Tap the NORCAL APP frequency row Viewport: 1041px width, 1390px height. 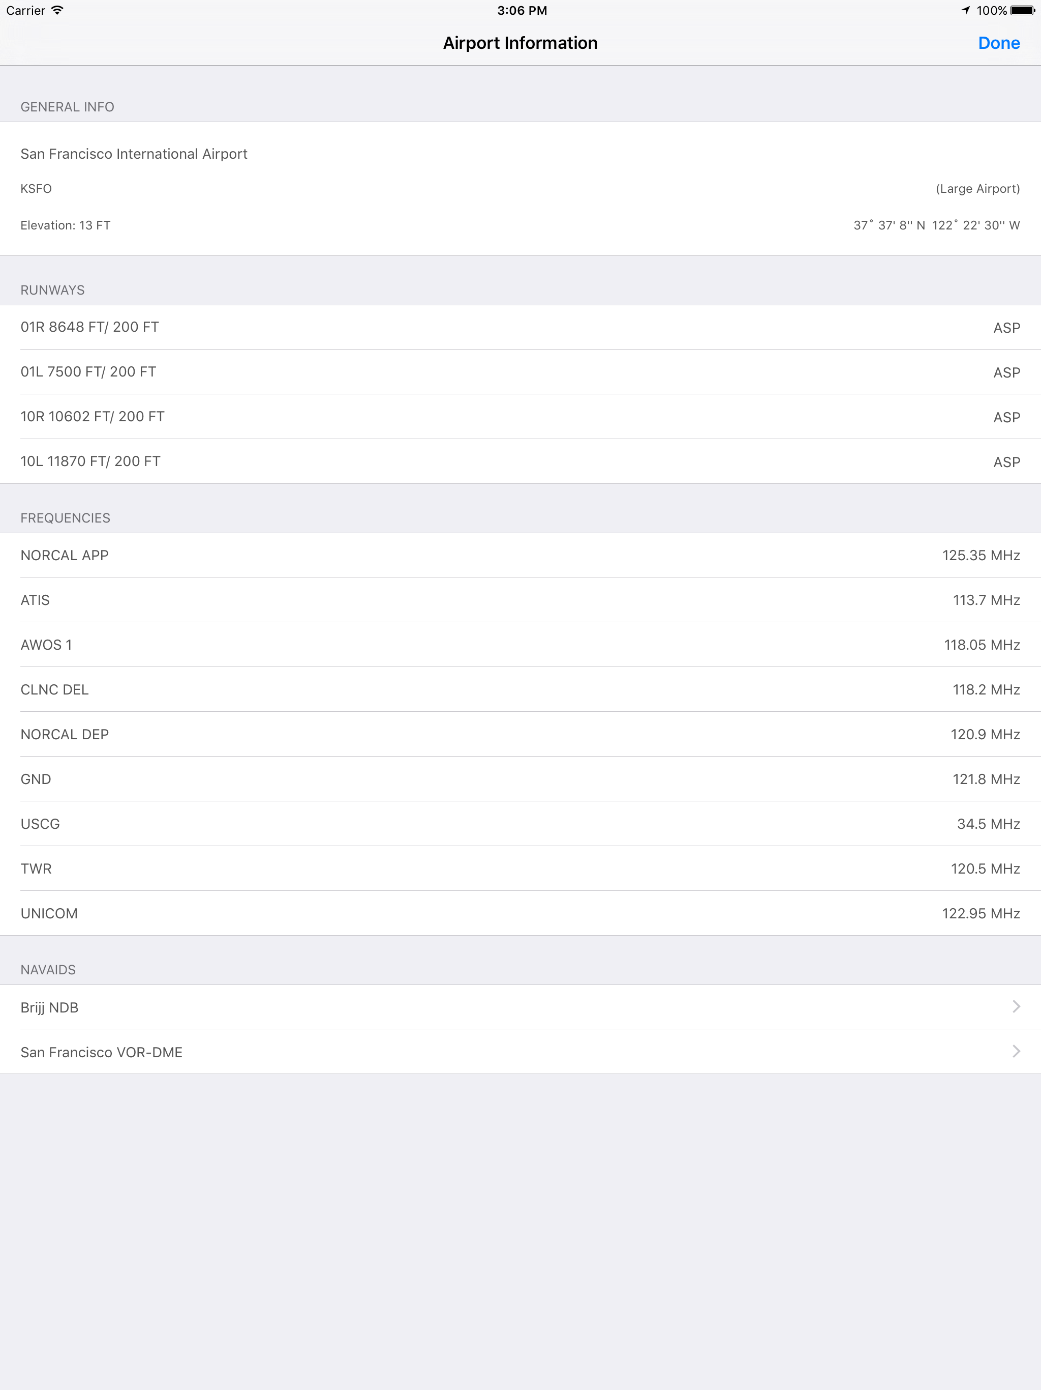(x=520, y=556)
